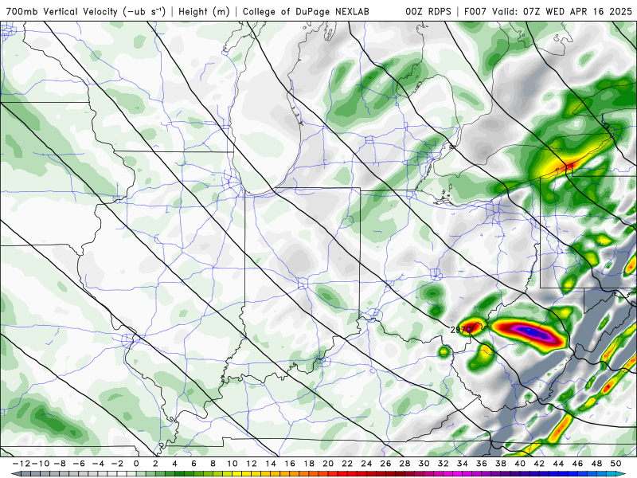The height and width of the screenshot is (478, 637).
Task: Click the "10" color scale label
Action: click(x=232, y=464)
